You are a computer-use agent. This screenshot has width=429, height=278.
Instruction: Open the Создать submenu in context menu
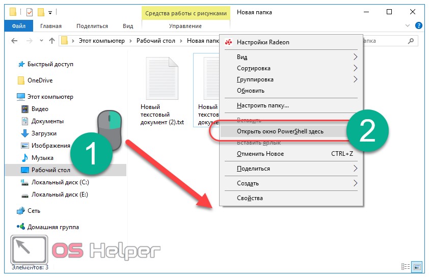pyautogui.click(x=291, y=183)
